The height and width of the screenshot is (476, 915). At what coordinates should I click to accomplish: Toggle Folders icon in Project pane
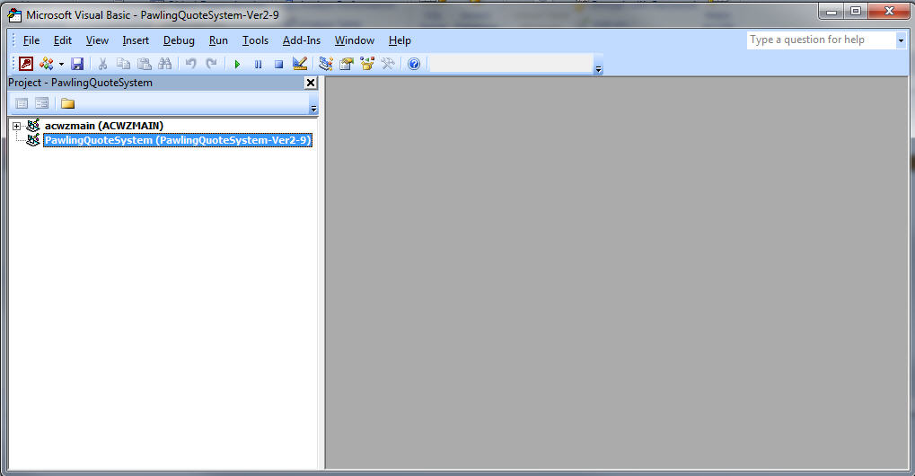pyautogui.click(x=67, y=103)
